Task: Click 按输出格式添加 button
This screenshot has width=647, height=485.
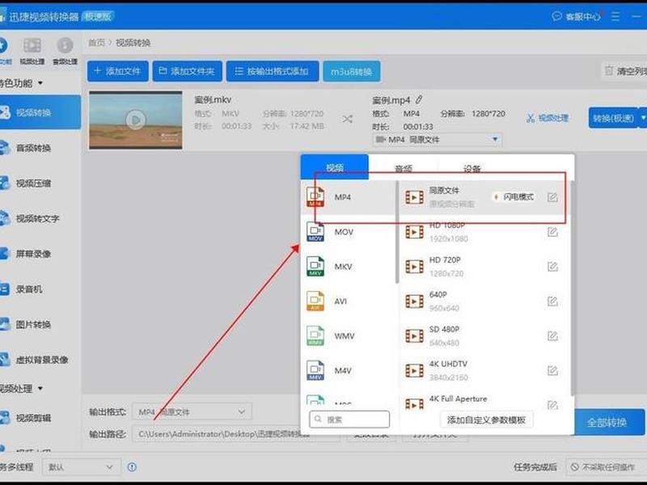Action: click(273, 71)
